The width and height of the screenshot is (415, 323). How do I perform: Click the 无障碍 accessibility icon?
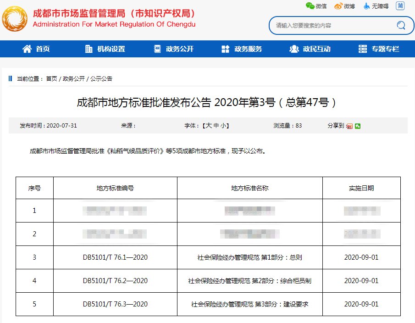pos(367,6)
